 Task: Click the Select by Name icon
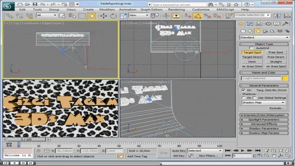72,16
